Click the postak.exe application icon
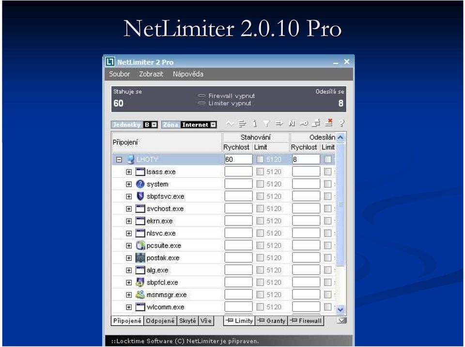The width and height of the screenshot is (465, 347). pyautogui.click(x=140, y=258)
